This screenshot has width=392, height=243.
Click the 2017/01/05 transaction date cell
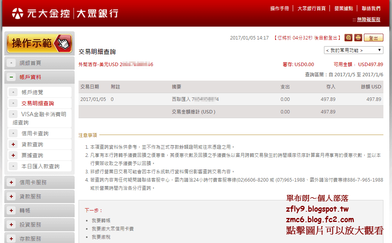click(93, 99)
